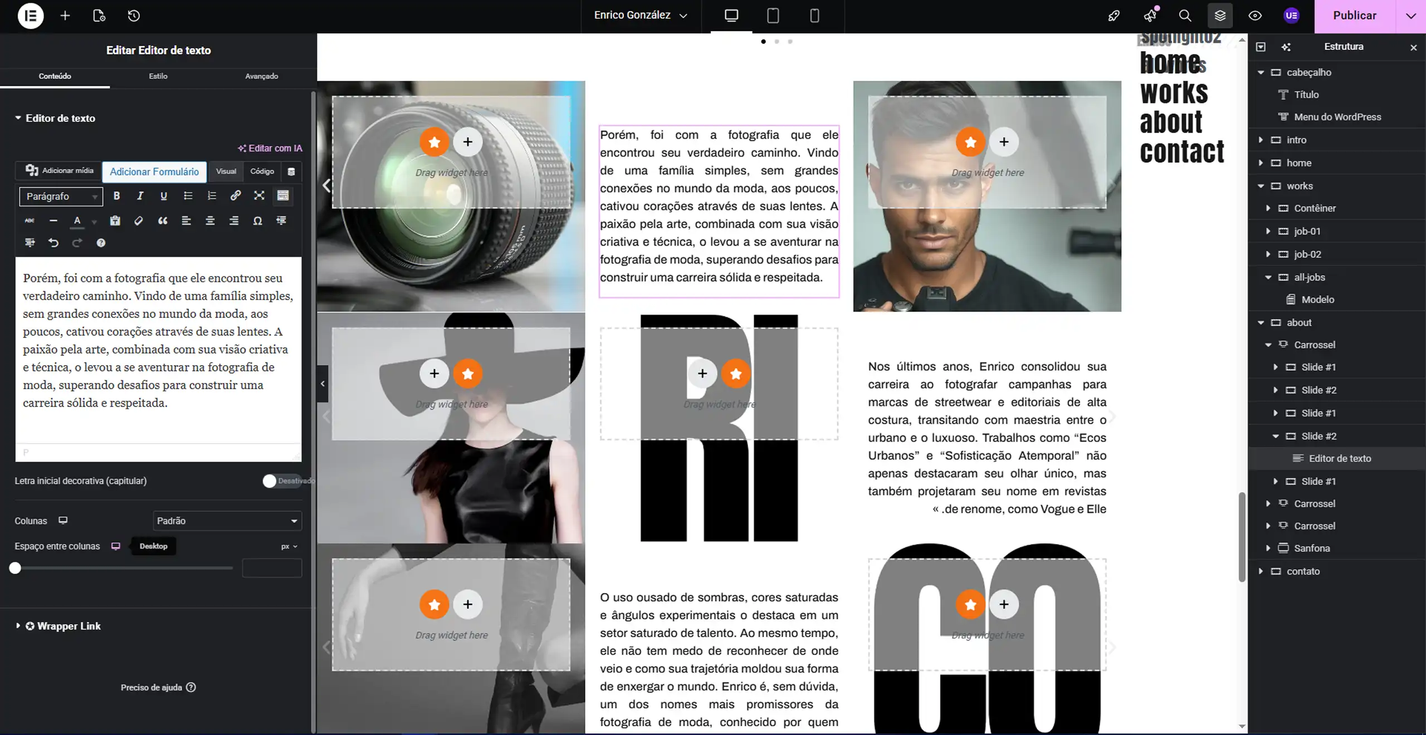Insert special character omega icon
The height and width of the screenshot is (735, 1426).
pyautogui.click(x=257, y=221)
